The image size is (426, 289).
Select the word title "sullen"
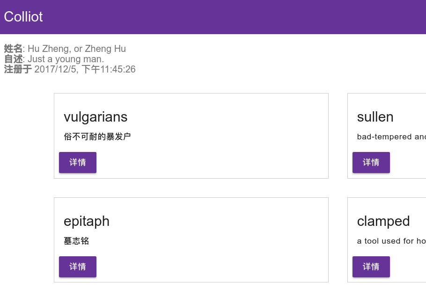375,117
